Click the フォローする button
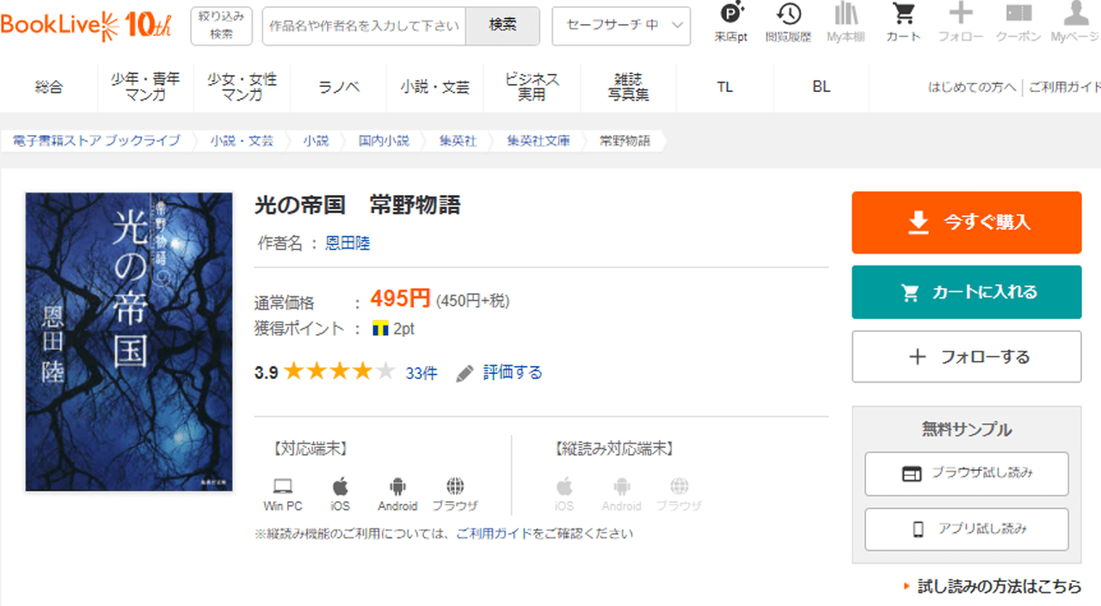The height and width of the screenshot is (606, 1101). point(966,357)
